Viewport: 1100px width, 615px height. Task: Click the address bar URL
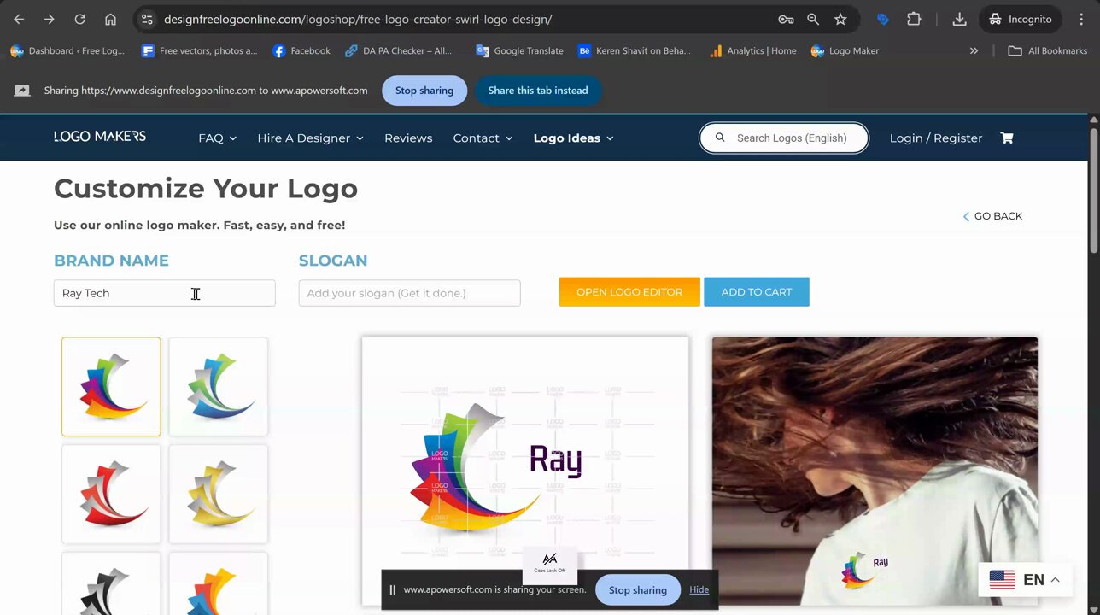pyautogui.click(x=358, y=19)
